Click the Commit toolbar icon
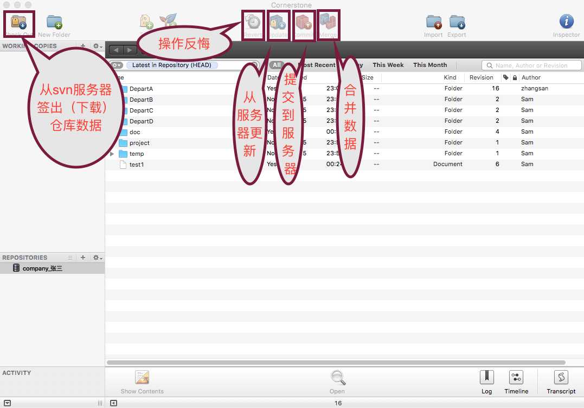The width and height of the screenshot is (584, 408). click(304, 22)
